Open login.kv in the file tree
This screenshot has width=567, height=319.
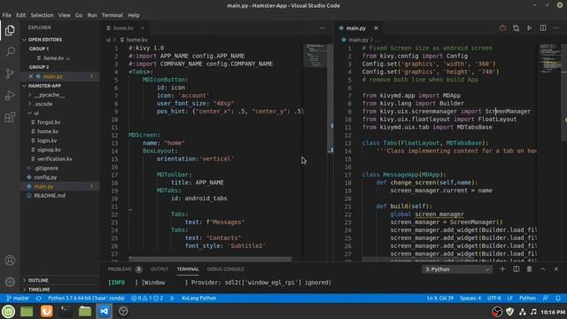tap(47, 140)
